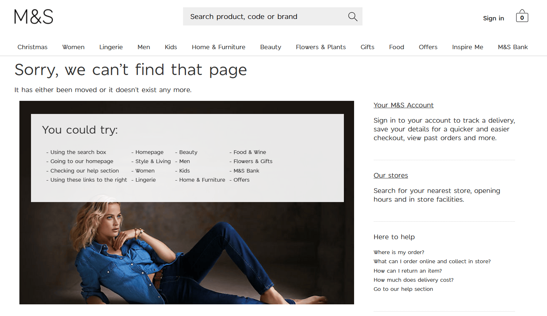Click 'Checking our help section' text
Image resolution: width=547 pixels, height=316 pixels.
tap(85, 171)
